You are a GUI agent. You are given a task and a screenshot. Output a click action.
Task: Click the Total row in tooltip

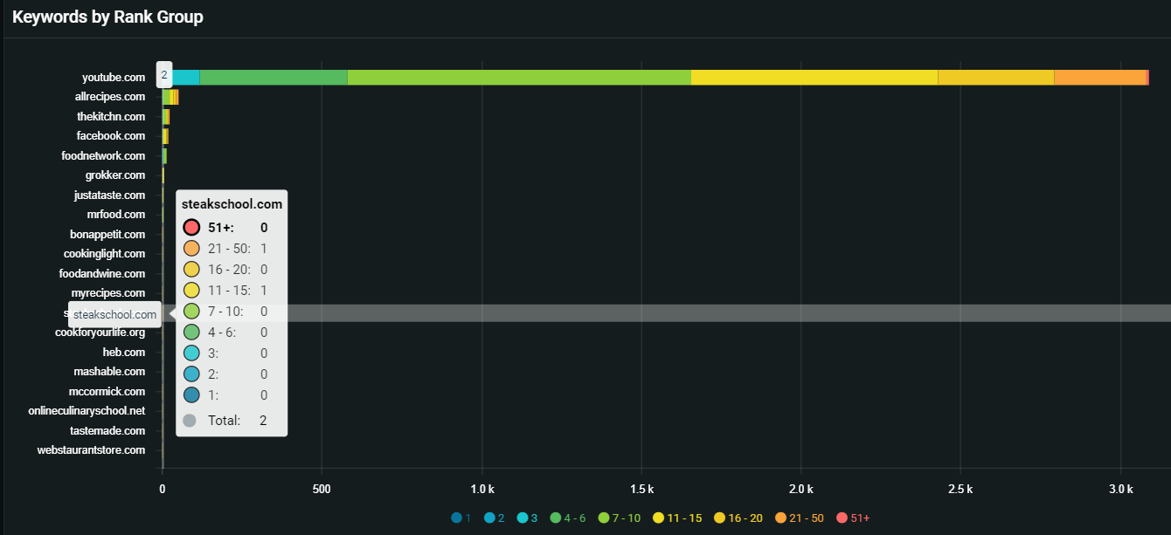click(225, 421)
